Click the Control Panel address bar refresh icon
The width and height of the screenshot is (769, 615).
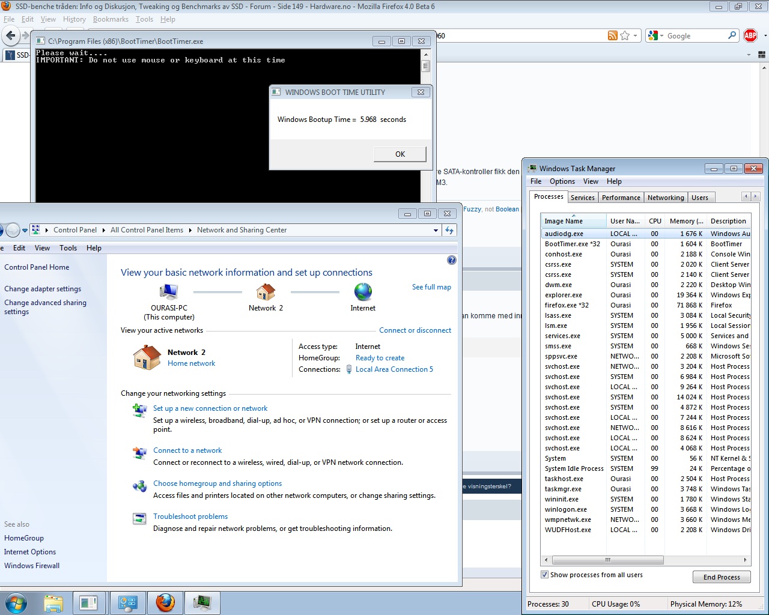coord(450,230)
